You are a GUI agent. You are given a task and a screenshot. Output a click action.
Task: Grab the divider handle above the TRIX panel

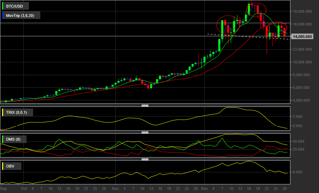pyautogui.click(x=145, y=105)
